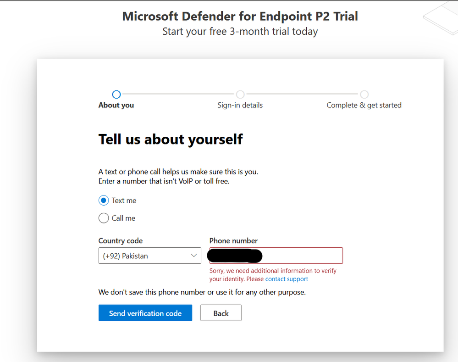
Task: Click the Sign-in details step circle
Action: [x=240, y=95]
